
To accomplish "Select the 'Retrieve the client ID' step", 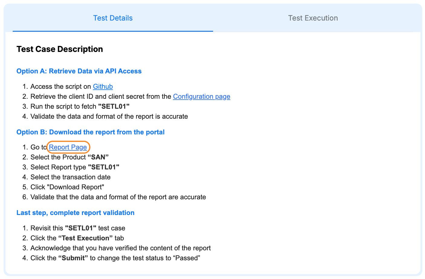I will [x=130, y=96].
